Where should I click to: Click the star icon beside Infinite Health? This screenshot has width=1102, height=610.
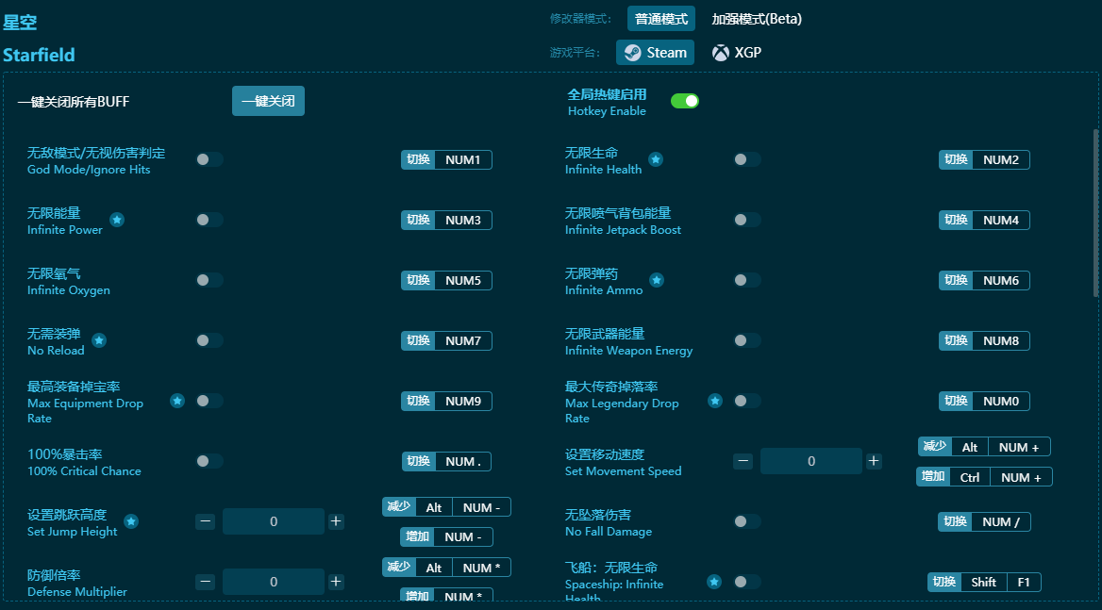point(656,159)
